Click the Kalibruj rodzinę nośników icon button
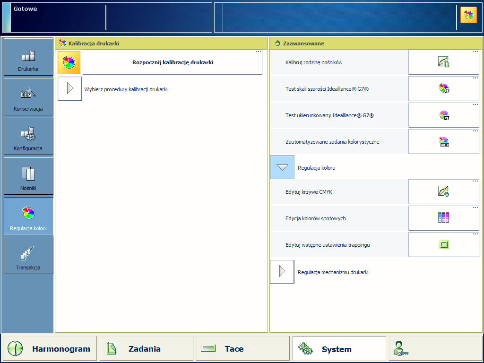484x363 pixels. (x=443, y=62)
